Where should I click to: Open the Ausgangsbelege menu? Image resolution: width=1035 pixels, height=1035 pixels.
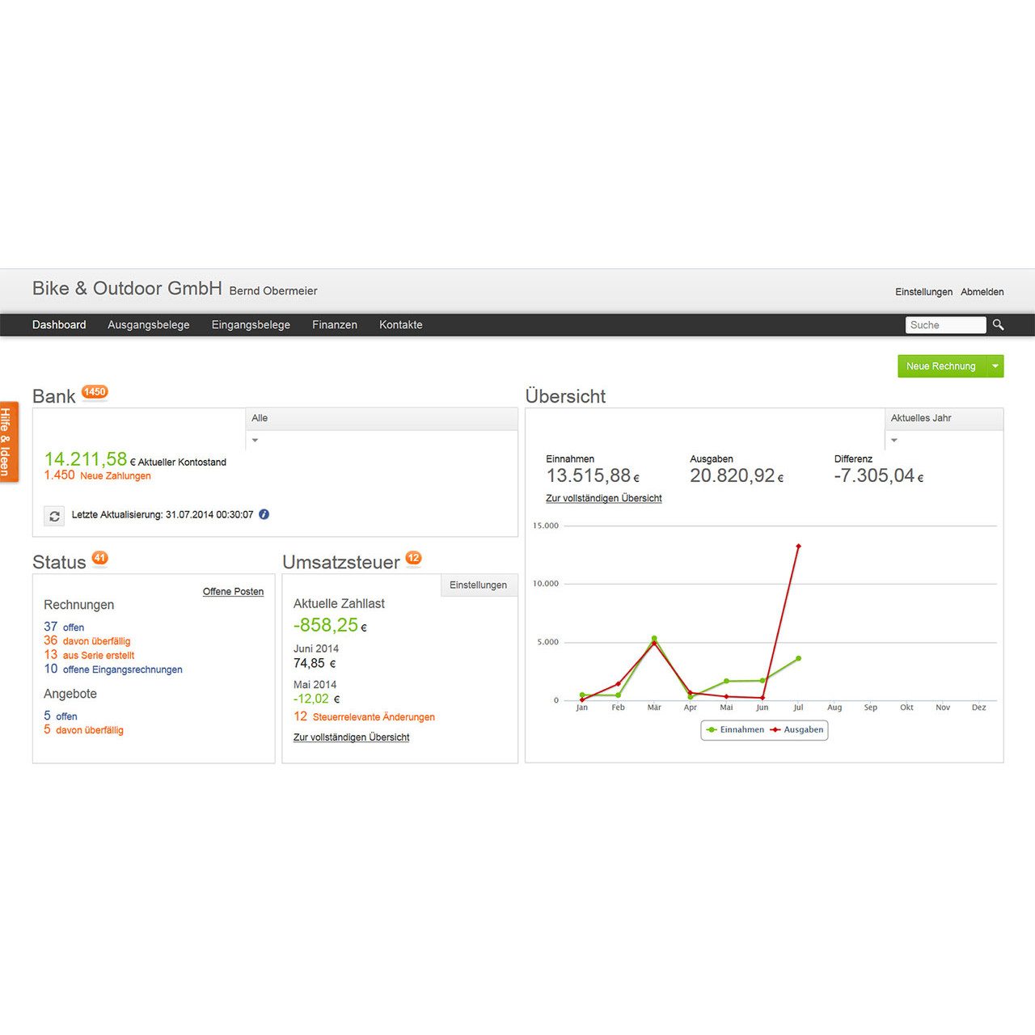(x=149, y=324)
